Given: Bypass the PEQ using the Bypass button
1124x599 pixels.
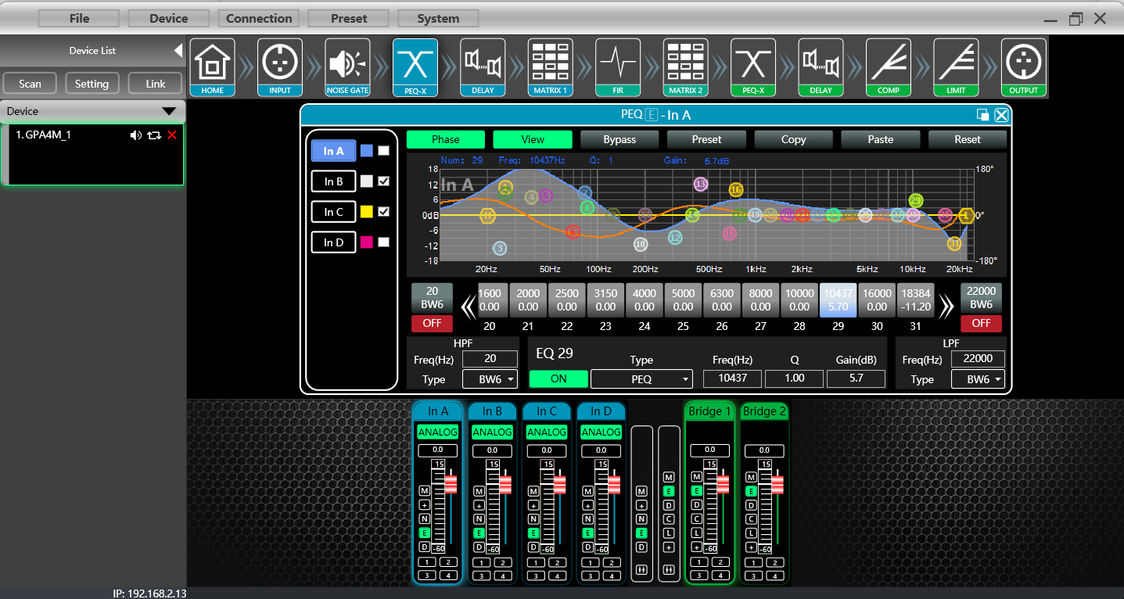Looking at the screenshot, I should [619, 139].
